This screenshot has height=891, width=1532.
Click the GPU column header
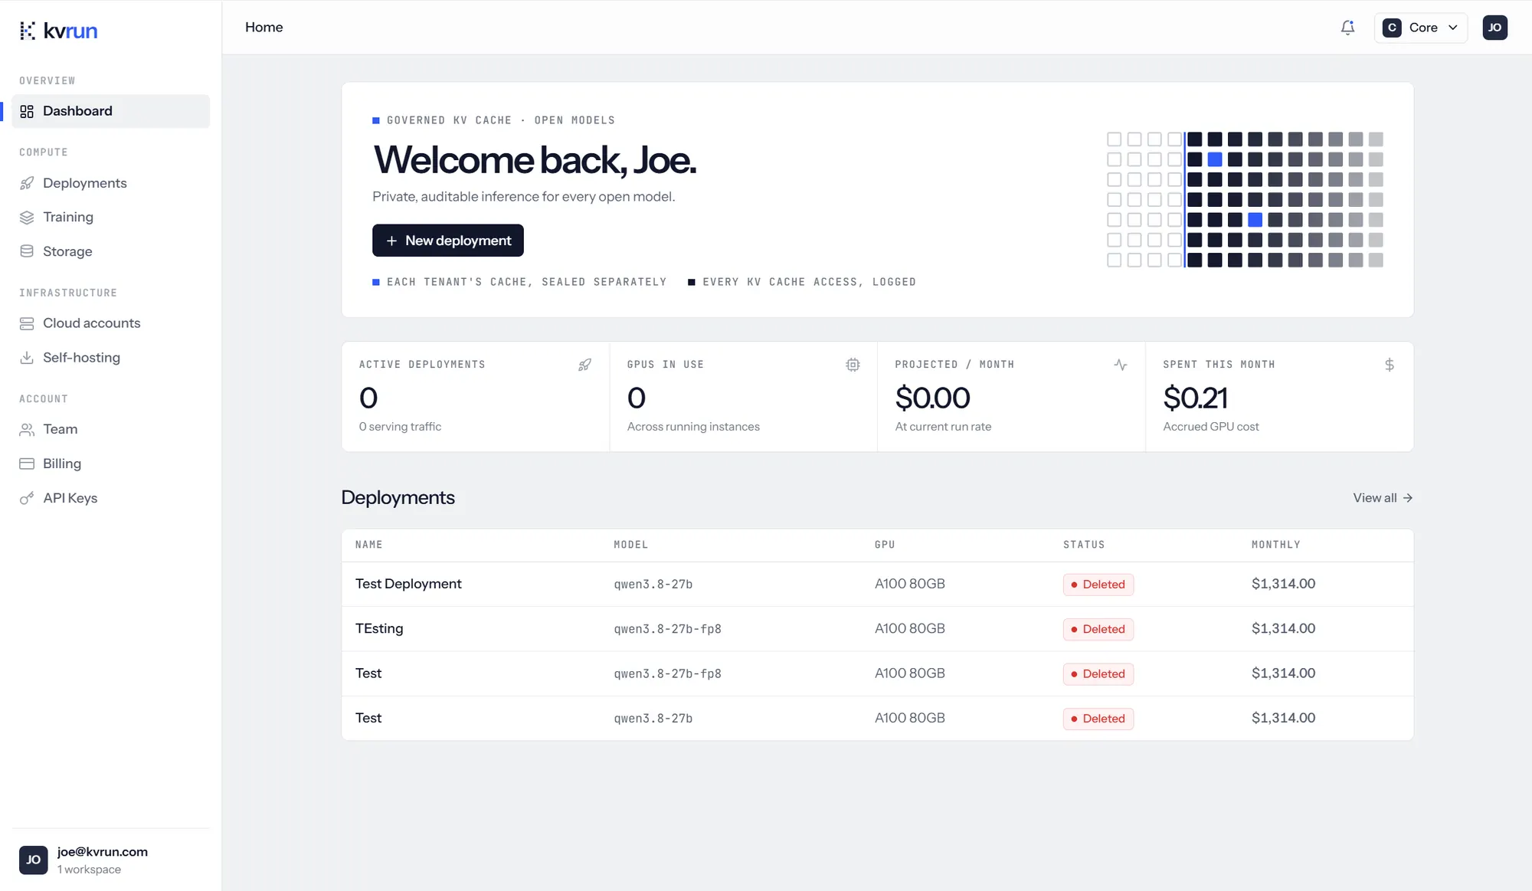click(885, 545)
